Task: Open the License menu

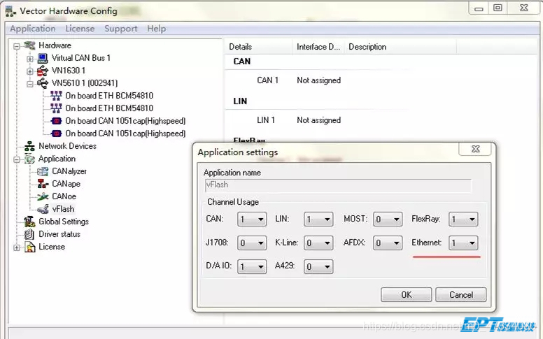Action: pos(80,29)
